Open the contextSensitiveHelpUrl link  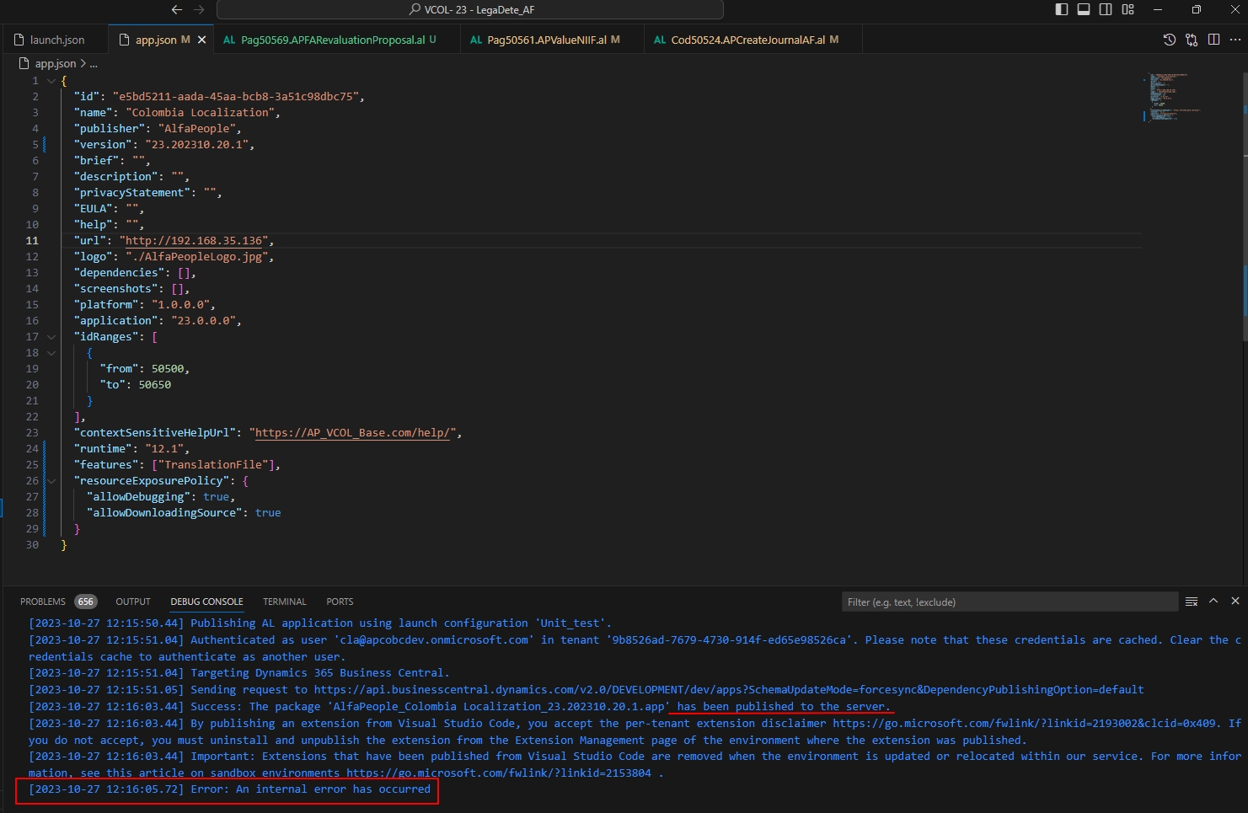coord(353,432)
